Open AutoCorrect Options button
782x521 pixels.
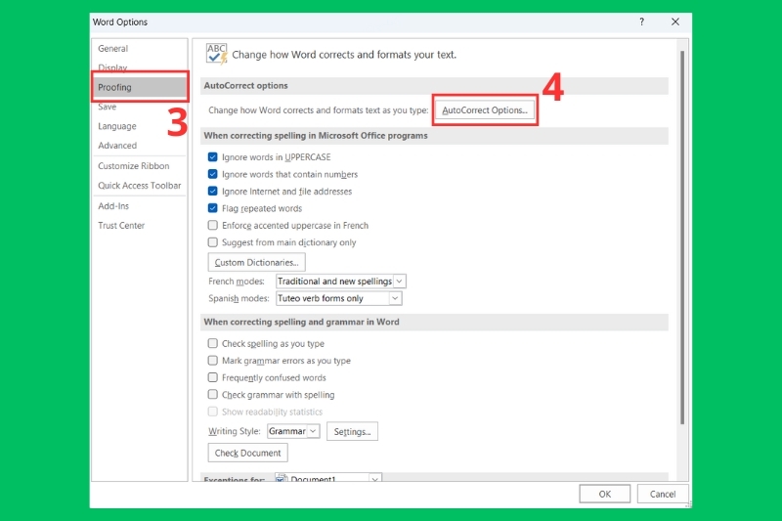484,110
